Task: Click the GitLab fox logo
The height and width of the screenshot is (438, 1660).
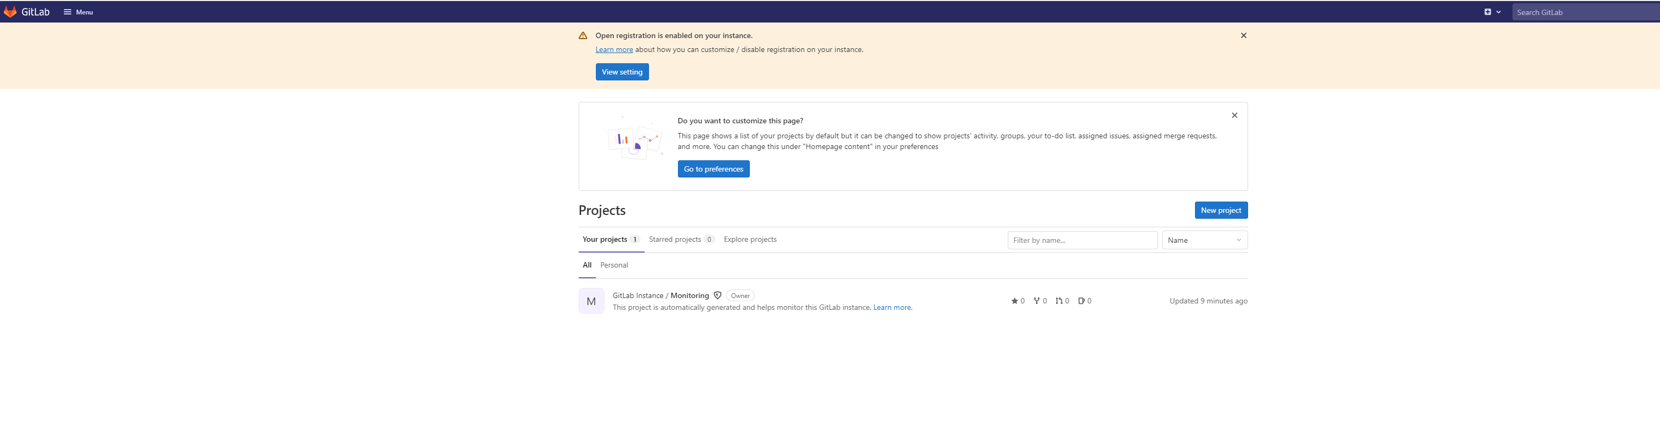Action: [x=10, y=12]
